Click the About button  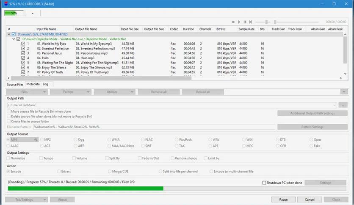[62, 199]
